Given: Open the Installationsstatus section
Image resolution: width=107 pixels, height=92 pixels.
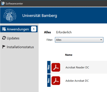Looking at the screenshot, I should (x=20, y=47).
